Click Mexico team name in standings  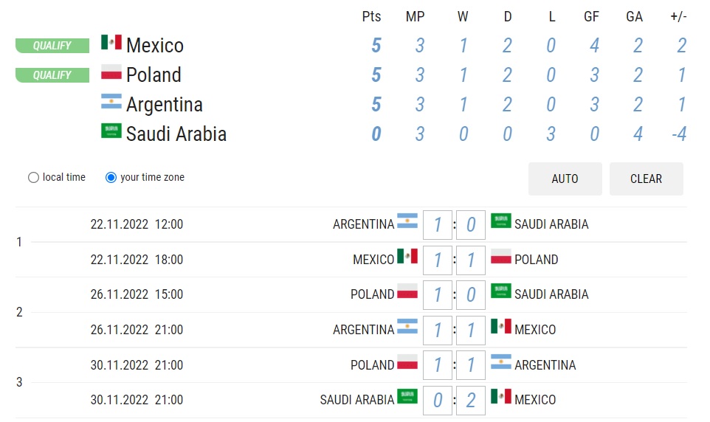(x=155, y=45)
